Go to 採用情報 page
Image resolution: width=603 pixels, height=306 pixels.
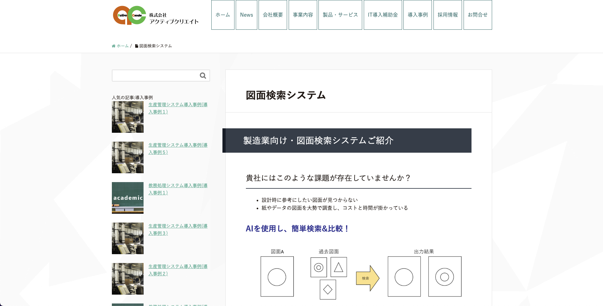pyautogui.click(x=448, y=15)
